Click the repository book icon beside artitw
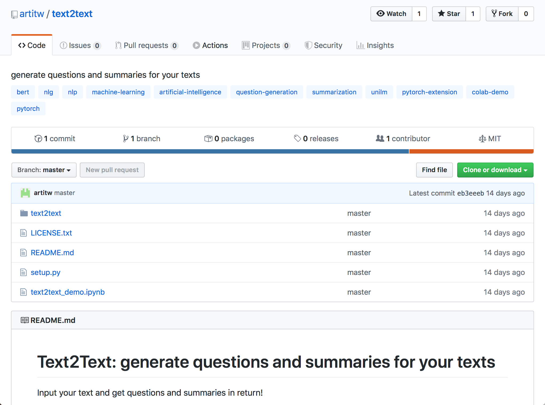Screen dimensions: 545x405 point(14,14)
